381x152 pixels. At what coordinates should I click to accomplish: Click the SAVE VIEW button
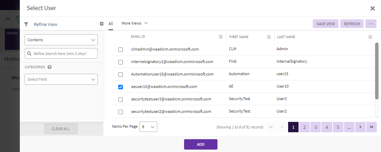326,24
